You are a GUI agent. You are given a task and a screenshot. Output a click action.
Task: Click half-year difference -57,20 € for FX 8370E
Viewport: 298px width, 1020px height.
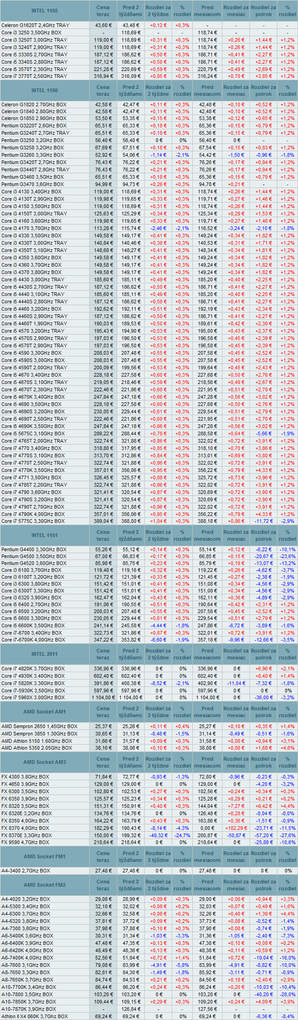[264, 835]
